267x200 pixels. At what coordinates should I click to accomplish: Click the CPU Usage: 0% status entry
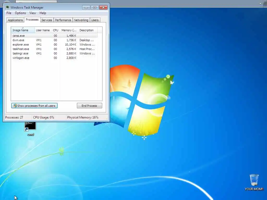[x=44, y=117]
